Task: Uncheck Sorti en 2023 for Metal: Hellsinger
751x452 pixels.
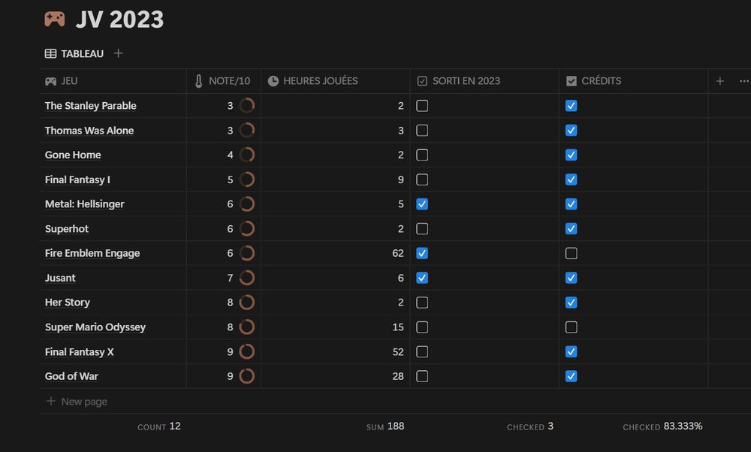Action: tap(422, 204)
